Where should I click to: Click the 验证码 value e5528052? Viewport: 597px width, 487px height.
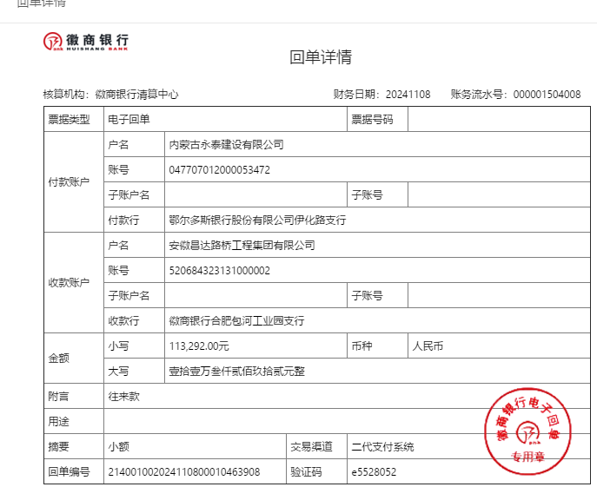[x=374, y=471]
